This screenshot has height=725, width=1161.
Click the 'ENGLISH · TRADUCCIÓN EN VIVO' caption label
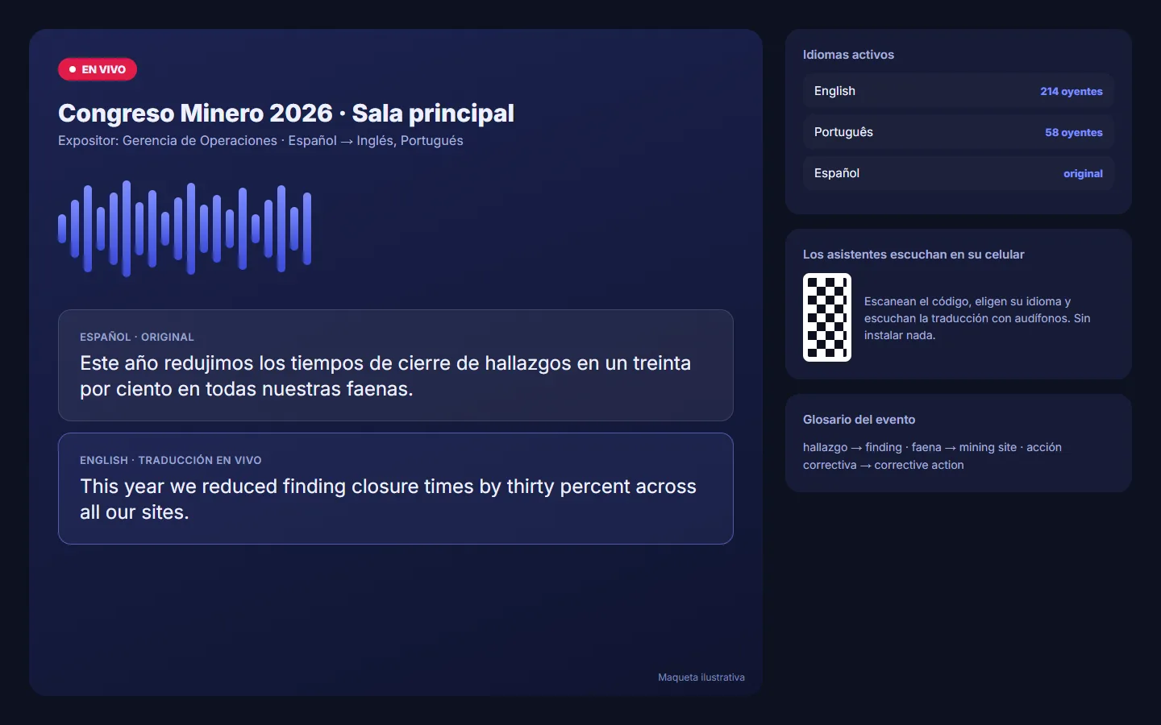tap(171, 461)
